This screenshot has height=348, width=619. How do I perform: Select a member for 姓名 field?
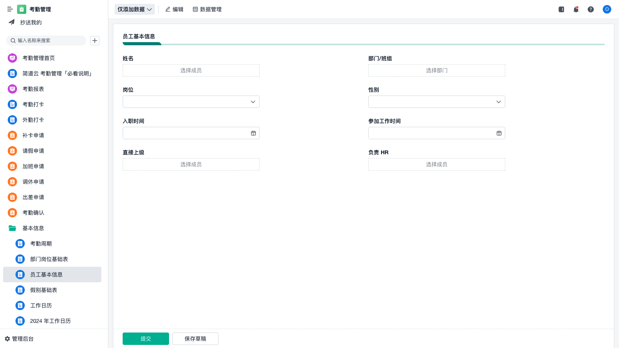[191, 70]
